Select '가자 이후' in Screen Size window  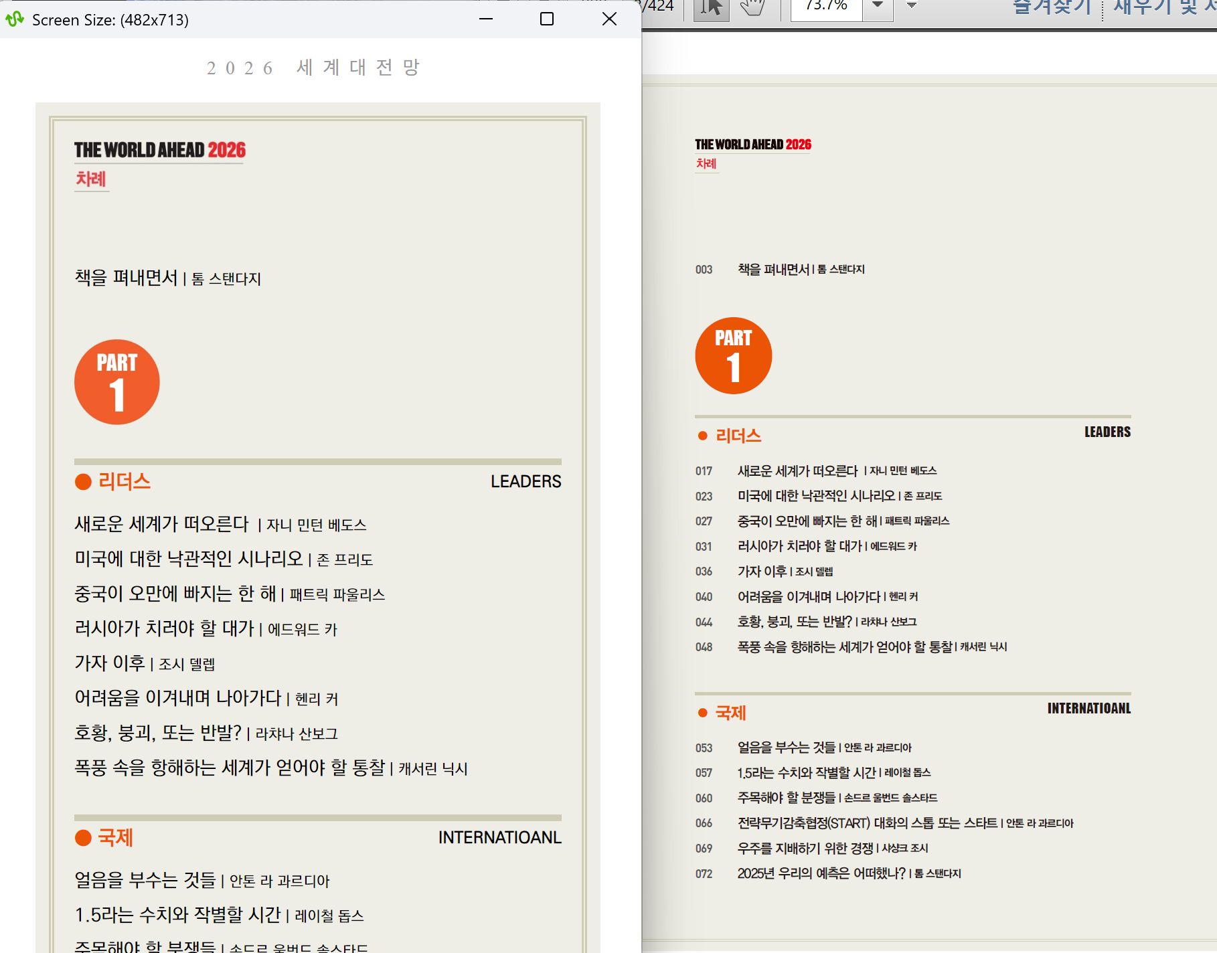(110, 663)
